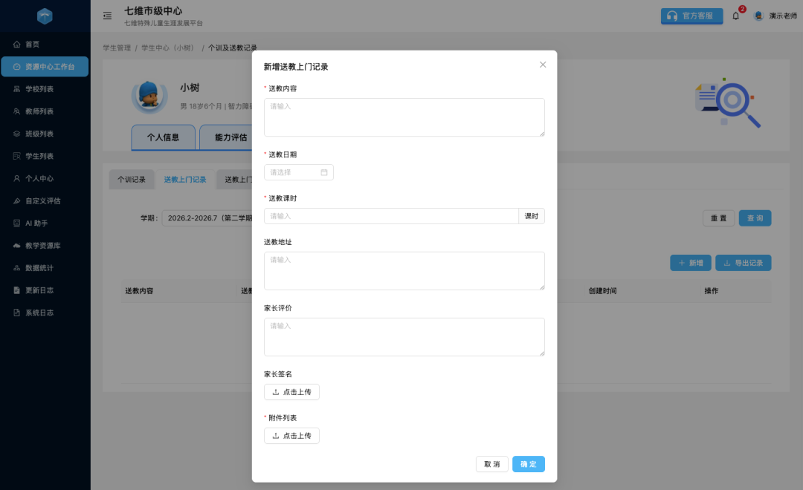
Task: Click the 个人中心 person icon
Action: tap(17, 178)
